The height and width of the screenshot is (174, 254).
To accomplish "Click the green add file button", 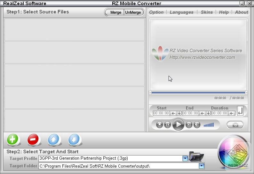I will [x=12, y=139].
